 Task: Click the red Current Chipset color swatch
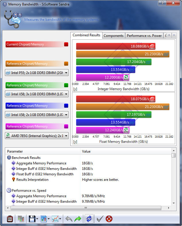[66, 44]
